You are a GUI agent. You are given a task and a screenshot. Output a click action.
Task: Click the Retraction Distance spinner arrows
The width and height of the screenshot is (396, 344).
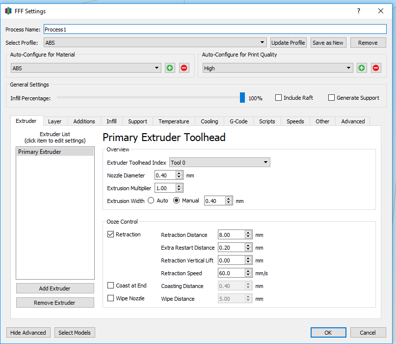(248, 234)
